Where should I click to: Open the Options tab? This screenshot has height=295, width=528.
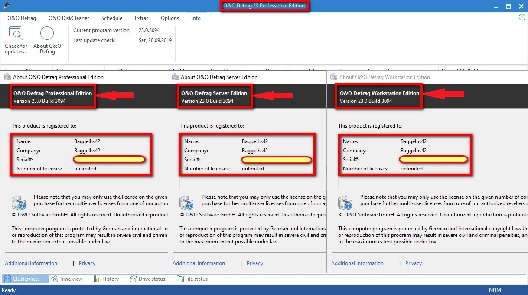point(170,18)
